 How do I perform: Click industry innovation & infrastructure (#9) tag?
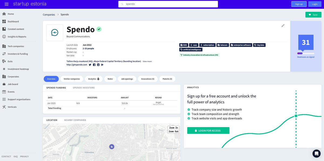coord(199,55)
